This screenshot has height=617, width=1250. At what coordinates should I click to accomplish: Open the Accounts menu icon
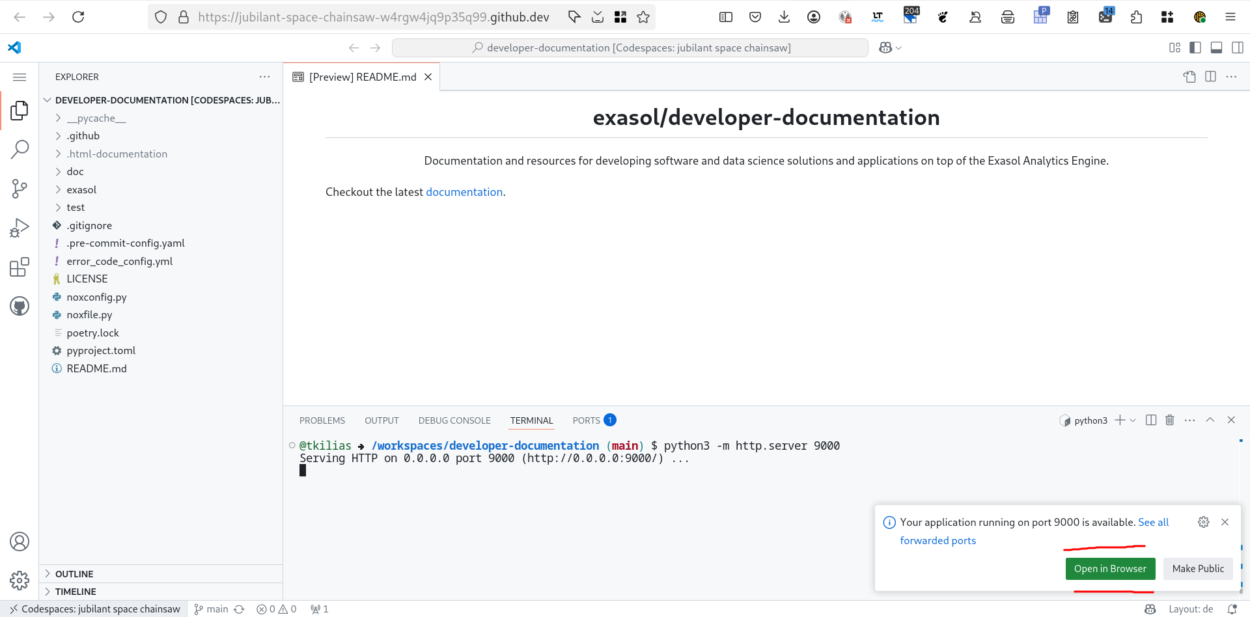pyautogui.click(x=20, y=542)
